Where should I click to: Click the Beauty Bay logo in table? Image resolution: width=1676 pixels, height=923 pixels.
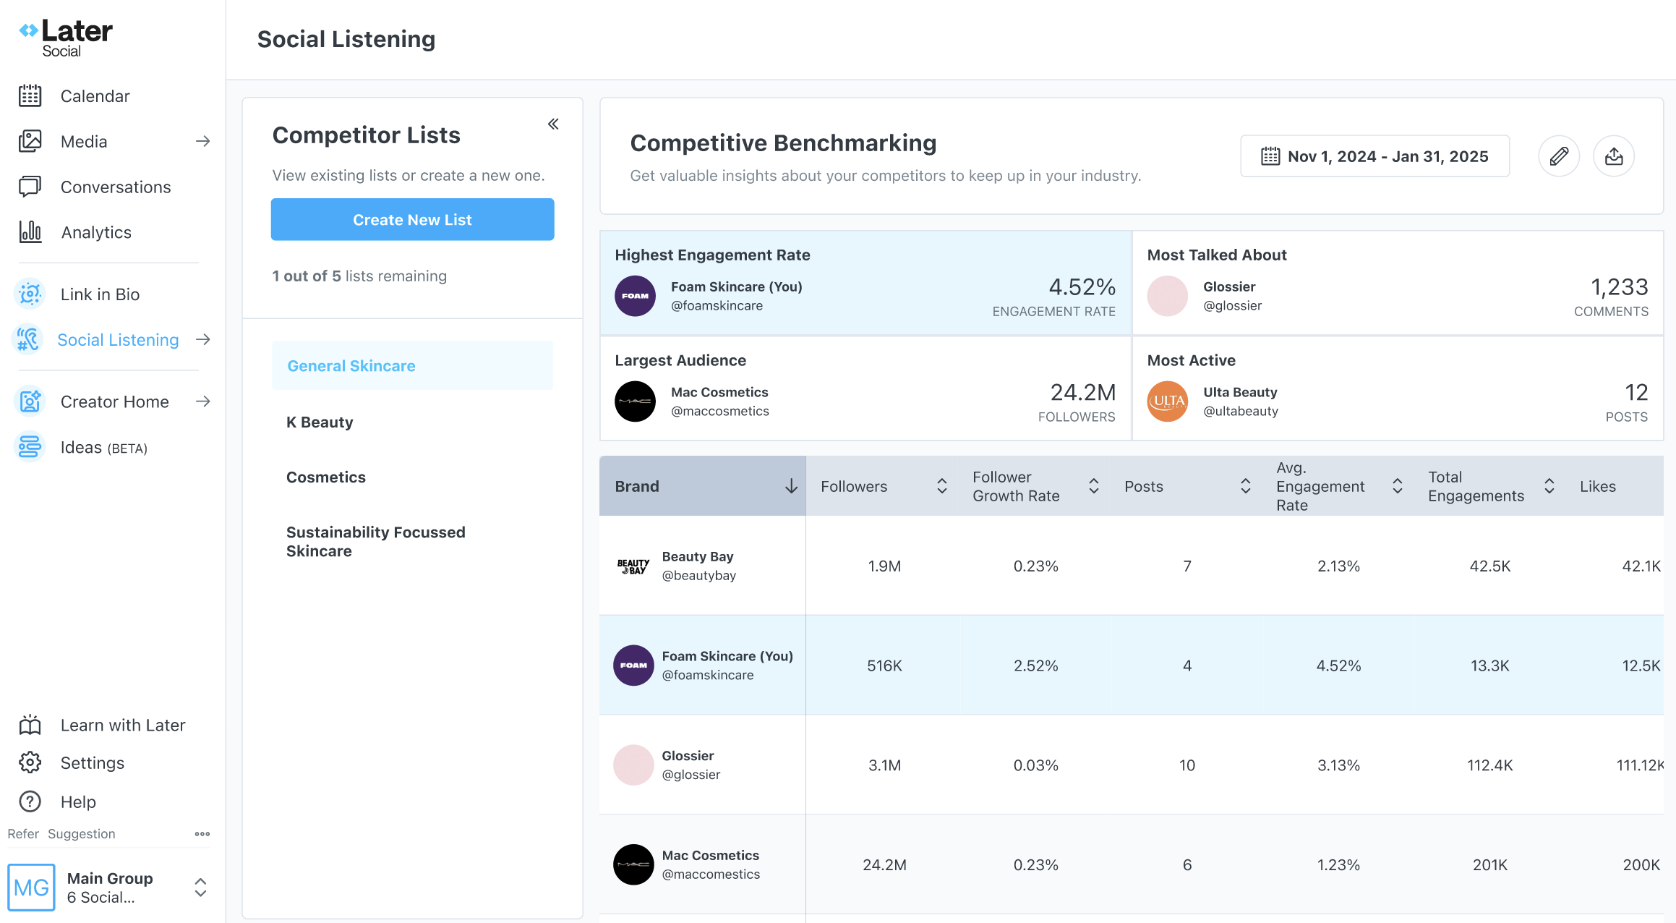(x=633, y=566)
